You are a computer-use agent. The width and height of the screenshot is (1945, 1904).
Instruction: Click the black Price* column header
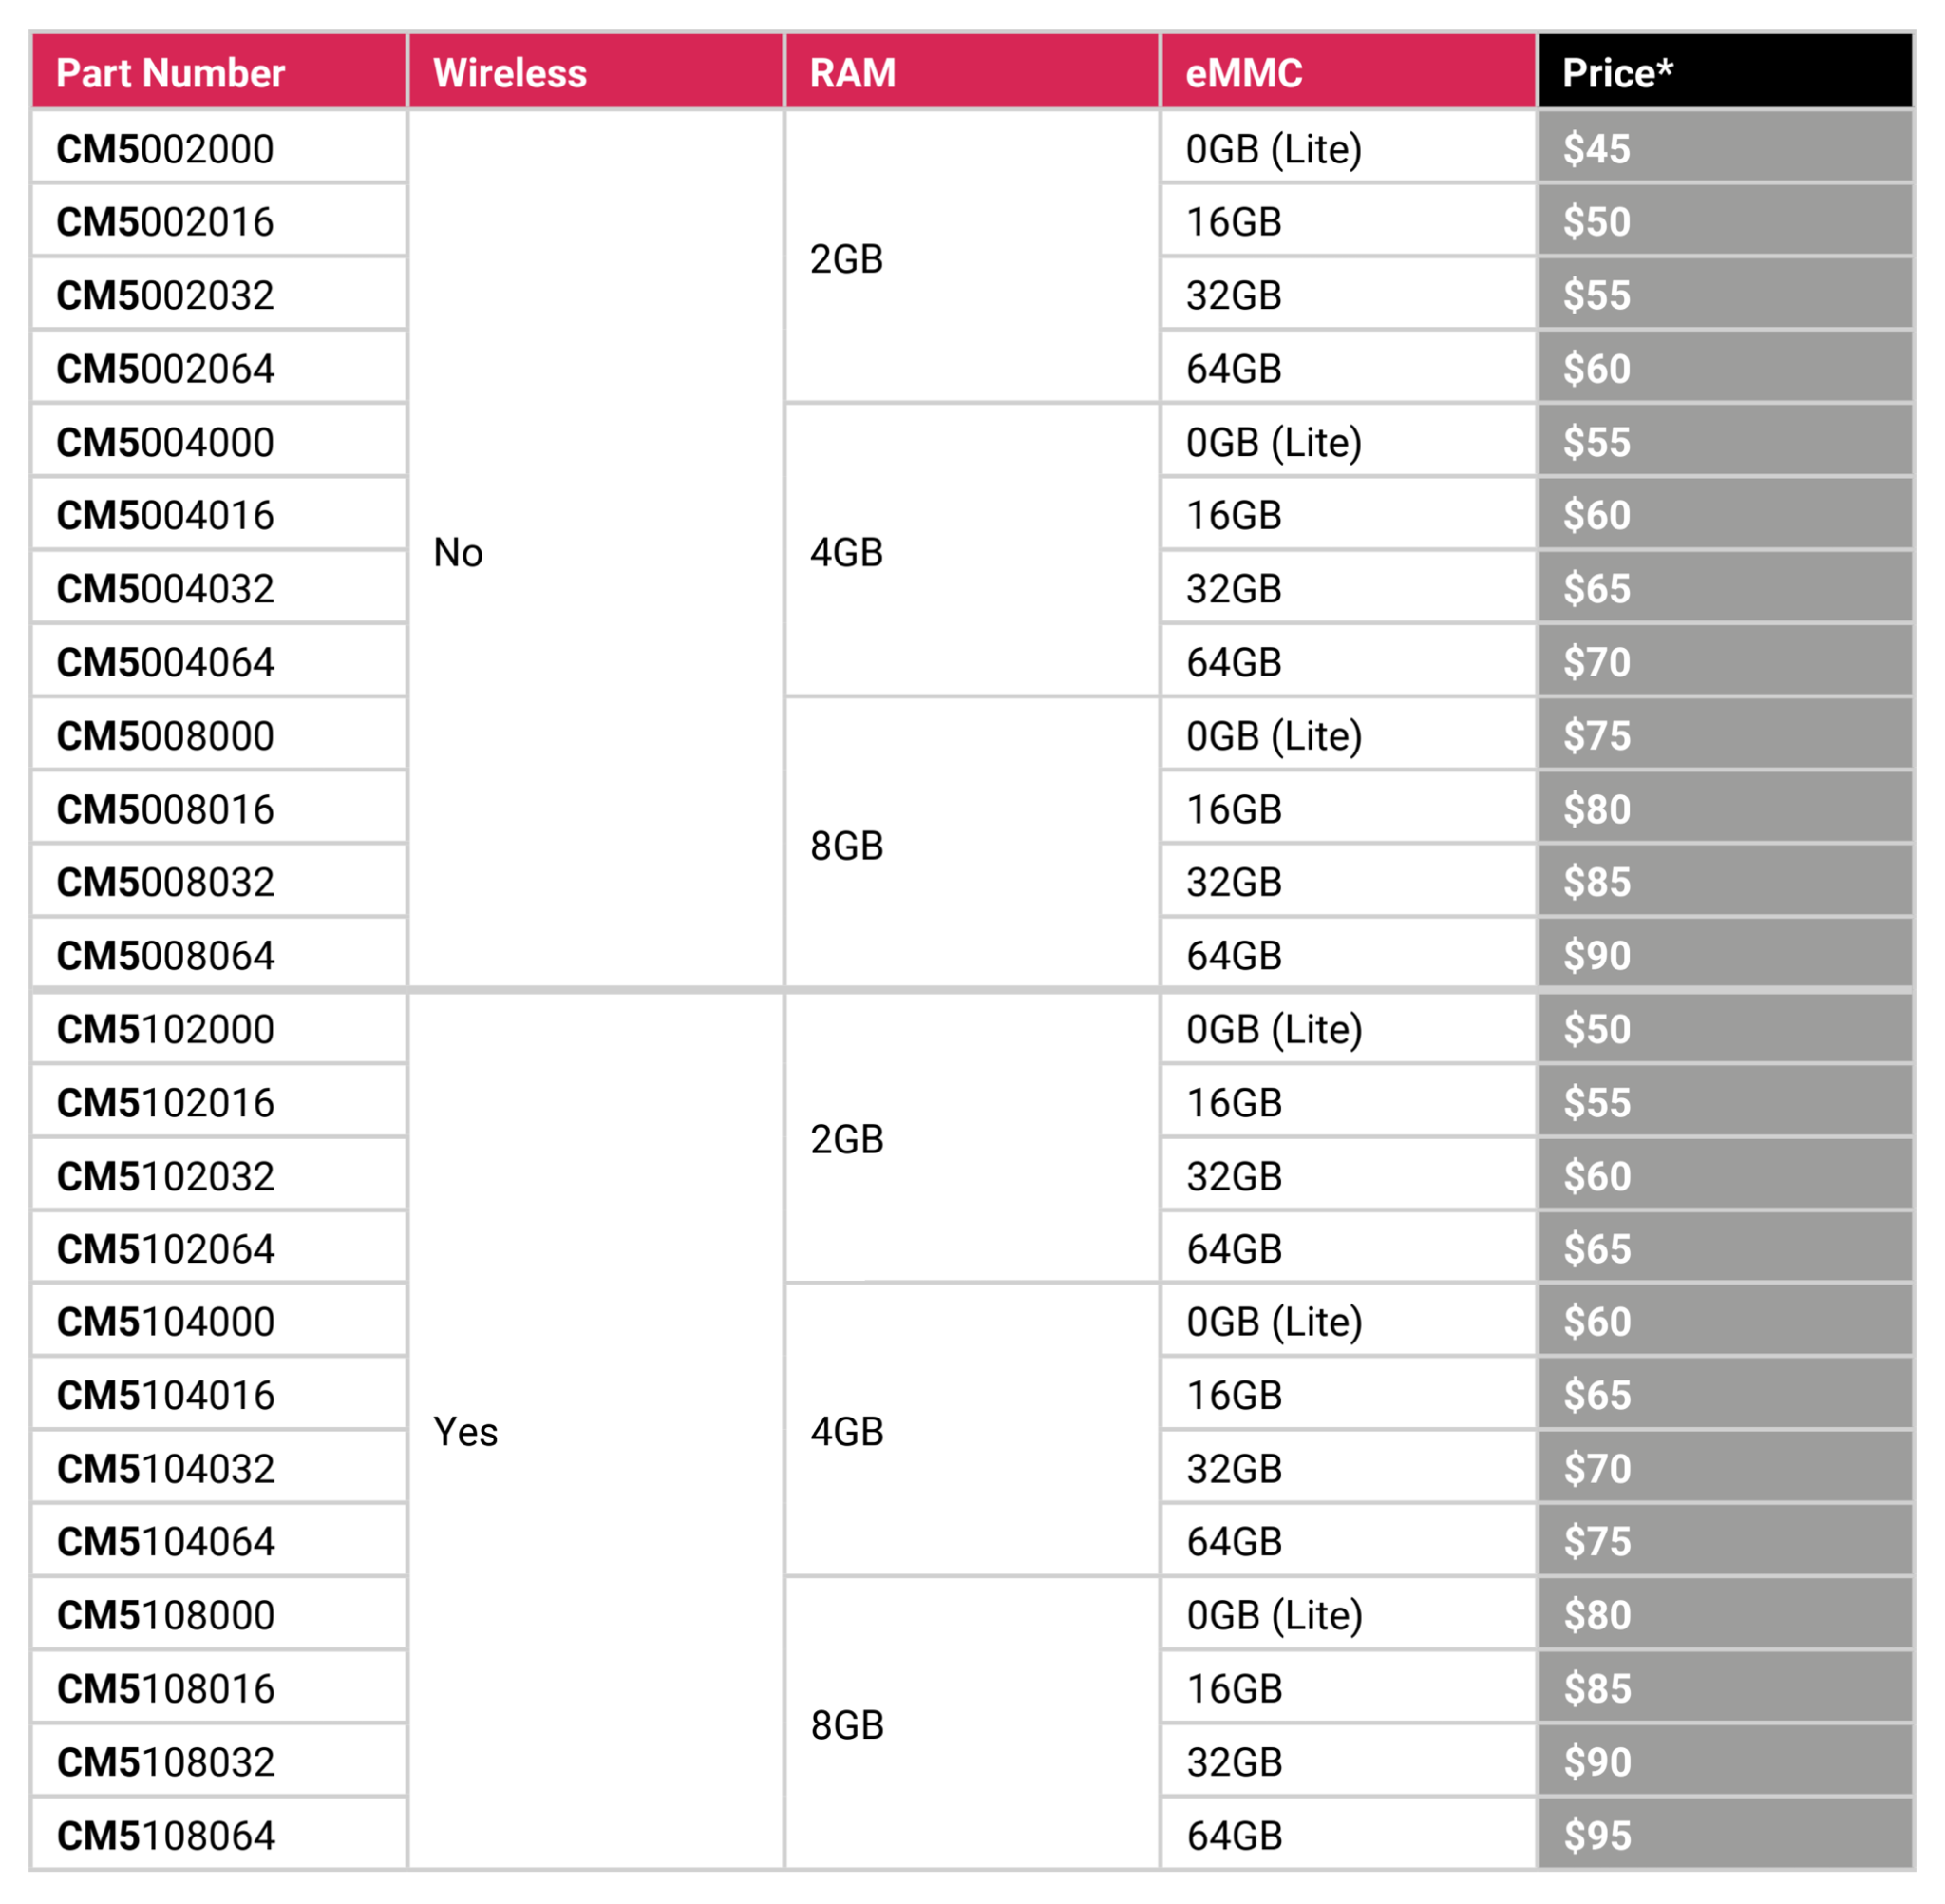coord(1616,73)
